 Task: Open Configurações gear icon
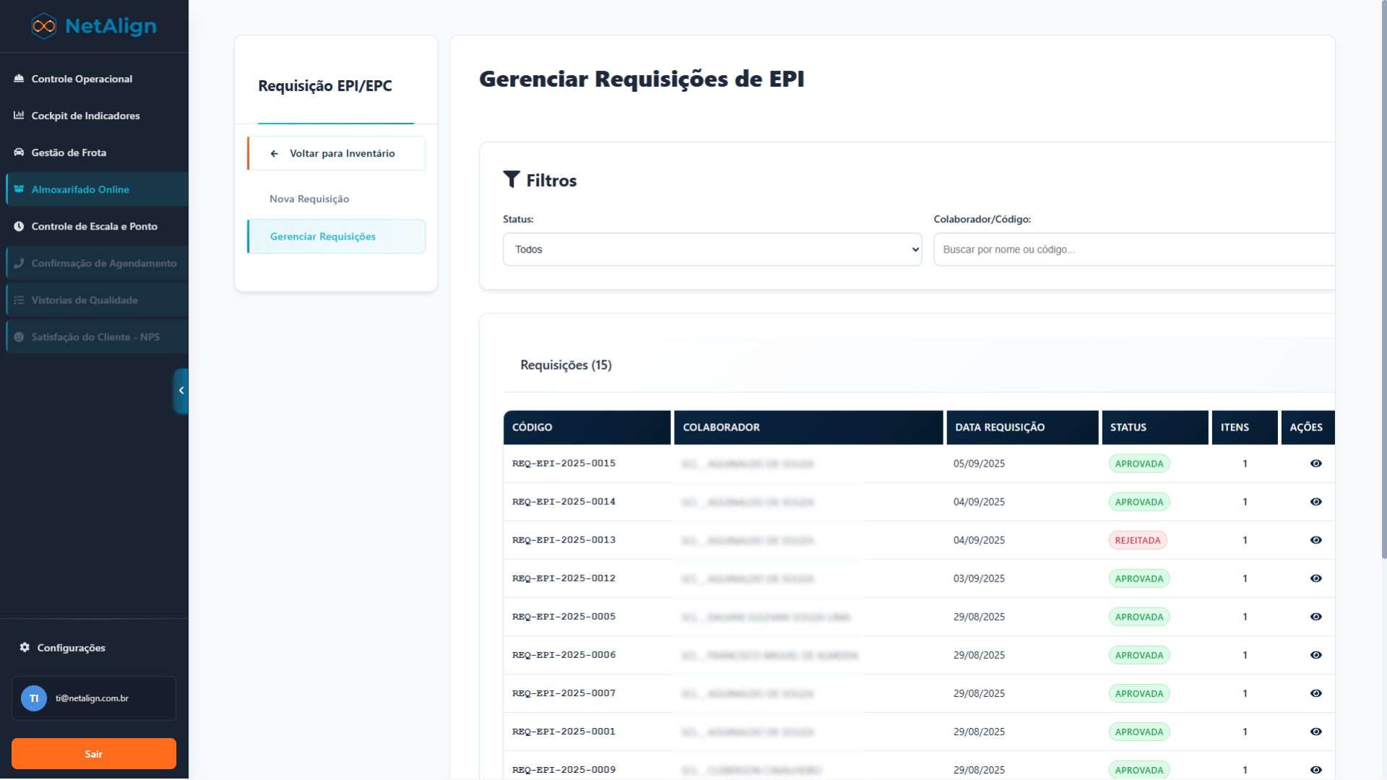(25, 648)
